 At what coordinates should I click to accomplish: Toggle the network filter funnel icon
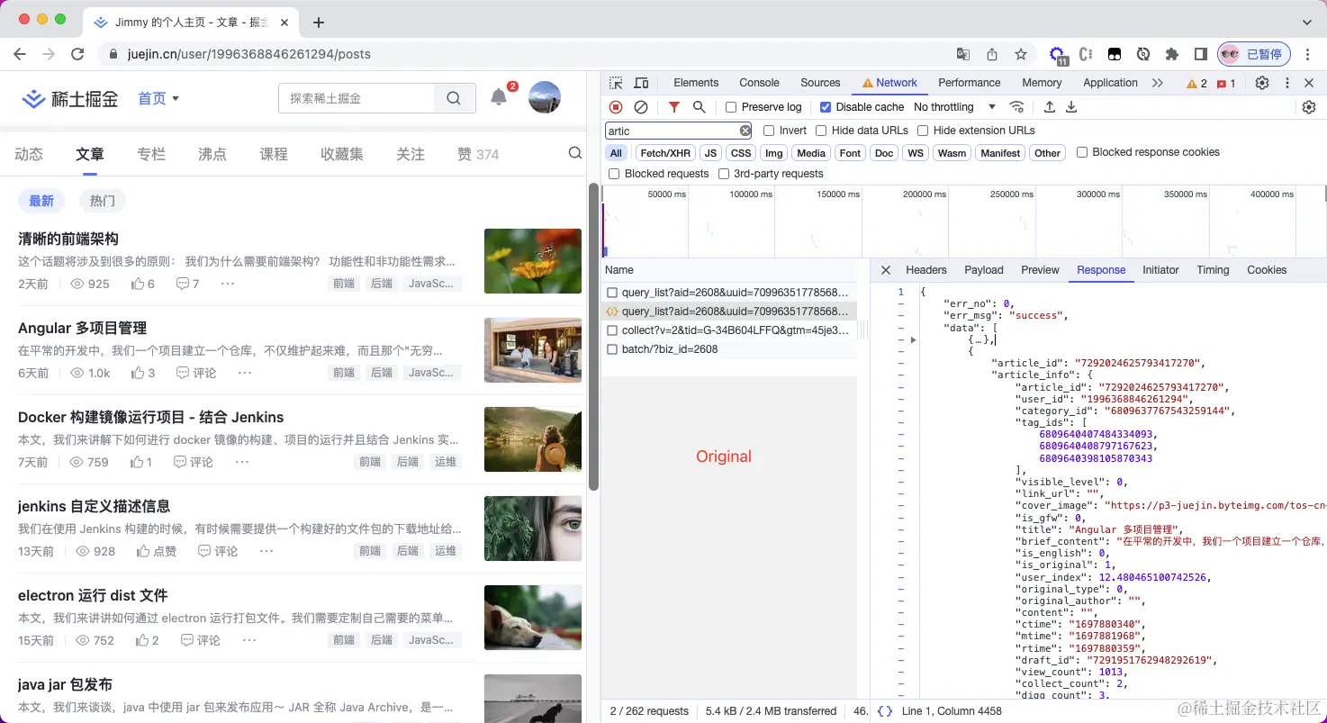pos(674,107)
